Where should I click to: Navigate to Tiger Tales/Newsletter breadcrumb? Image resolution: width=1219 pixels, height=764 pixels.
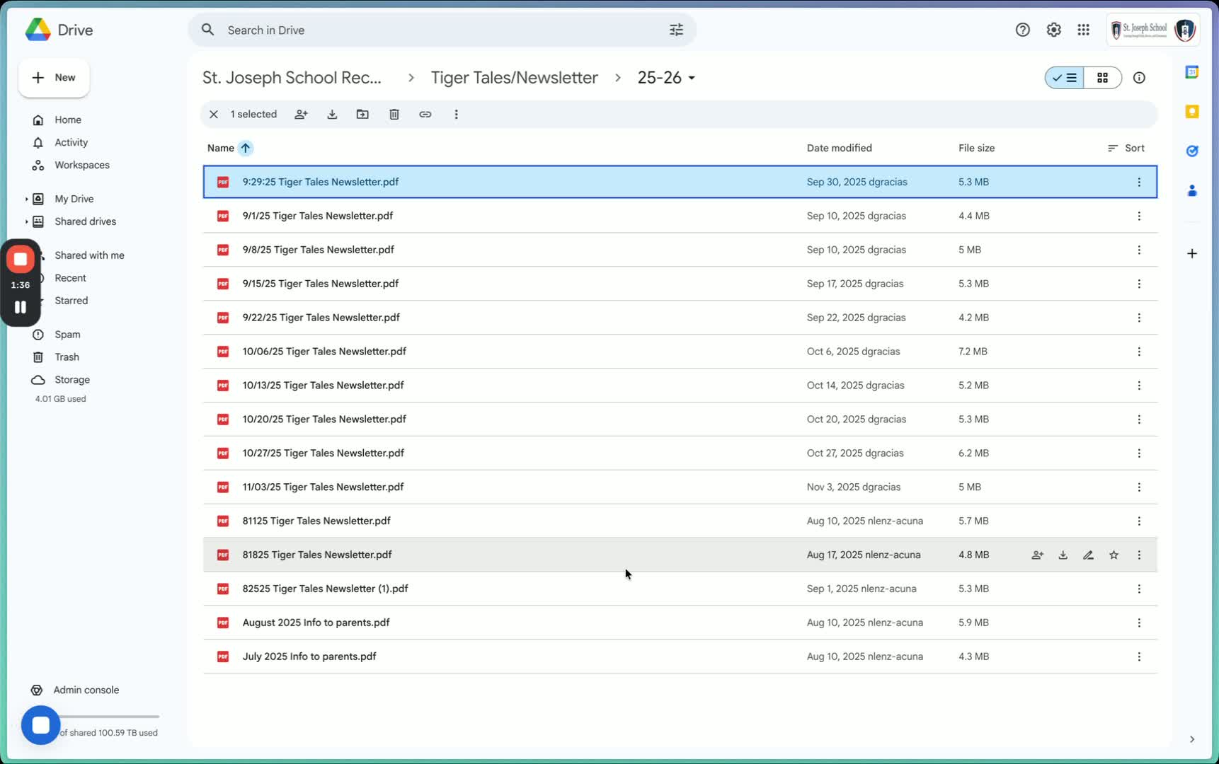[514, 78]
